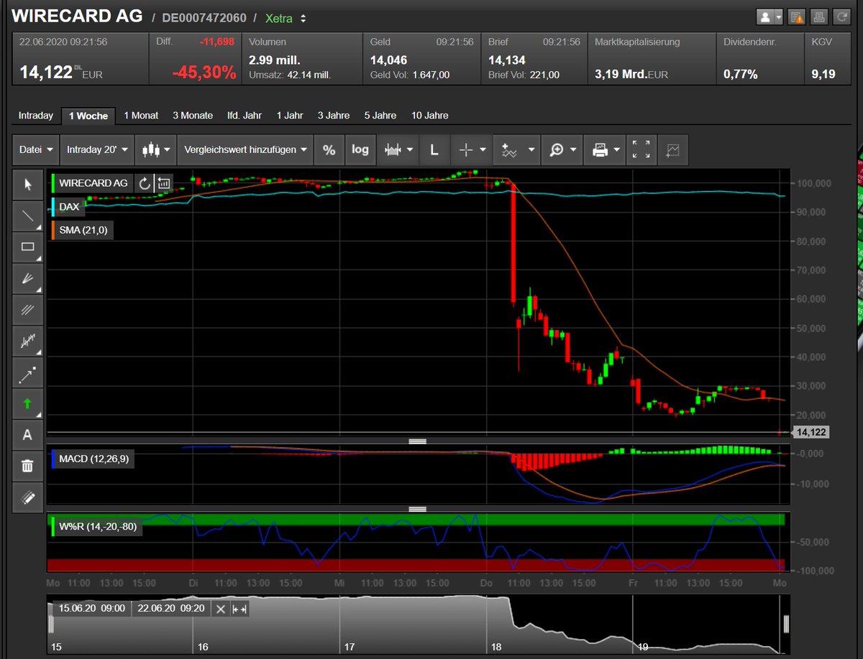Click the trash icon to delete drawings
Viewport: 863px width, 659px height.
27,466
